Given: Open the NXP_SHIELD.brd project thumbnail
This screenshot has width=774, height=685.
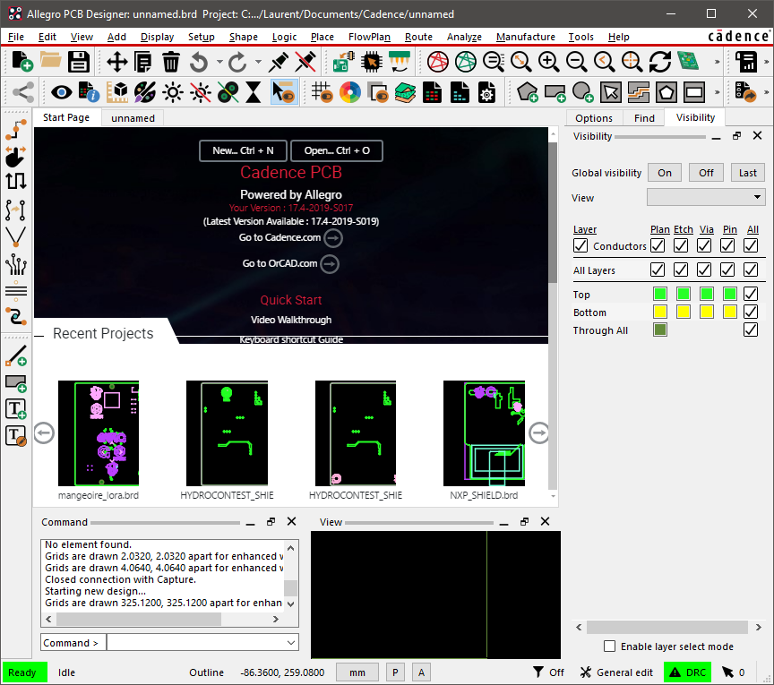Looking at the screenshot, I should pos(484,433).
